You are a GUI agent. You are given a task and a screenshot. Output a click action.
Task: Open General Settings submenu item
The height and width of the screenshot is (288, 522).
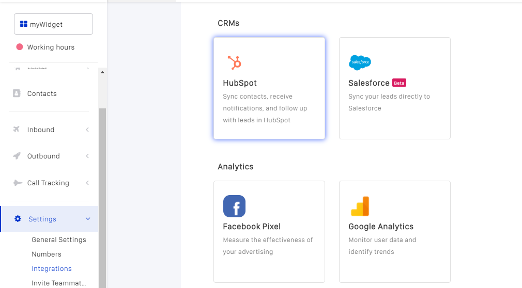pos(59,240)
